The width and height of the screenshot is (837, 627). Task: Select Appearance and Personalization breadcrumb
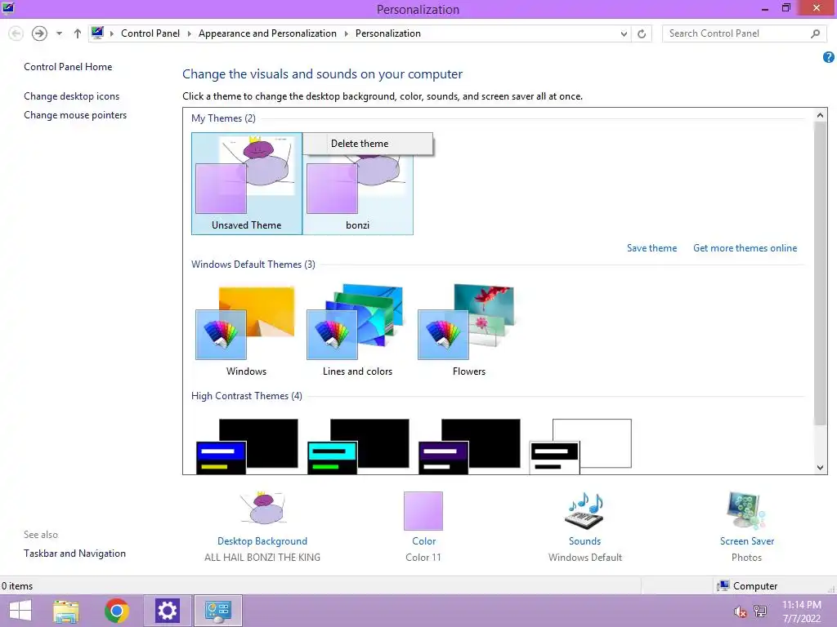coord(267,33)
